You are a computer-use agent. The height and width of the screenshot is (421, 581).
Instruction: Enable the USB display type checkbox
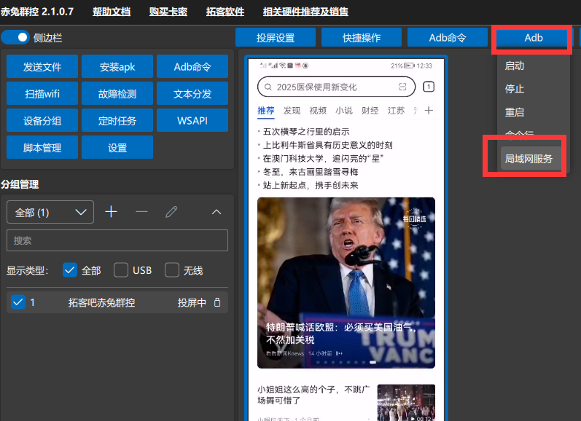coord(121,270)
